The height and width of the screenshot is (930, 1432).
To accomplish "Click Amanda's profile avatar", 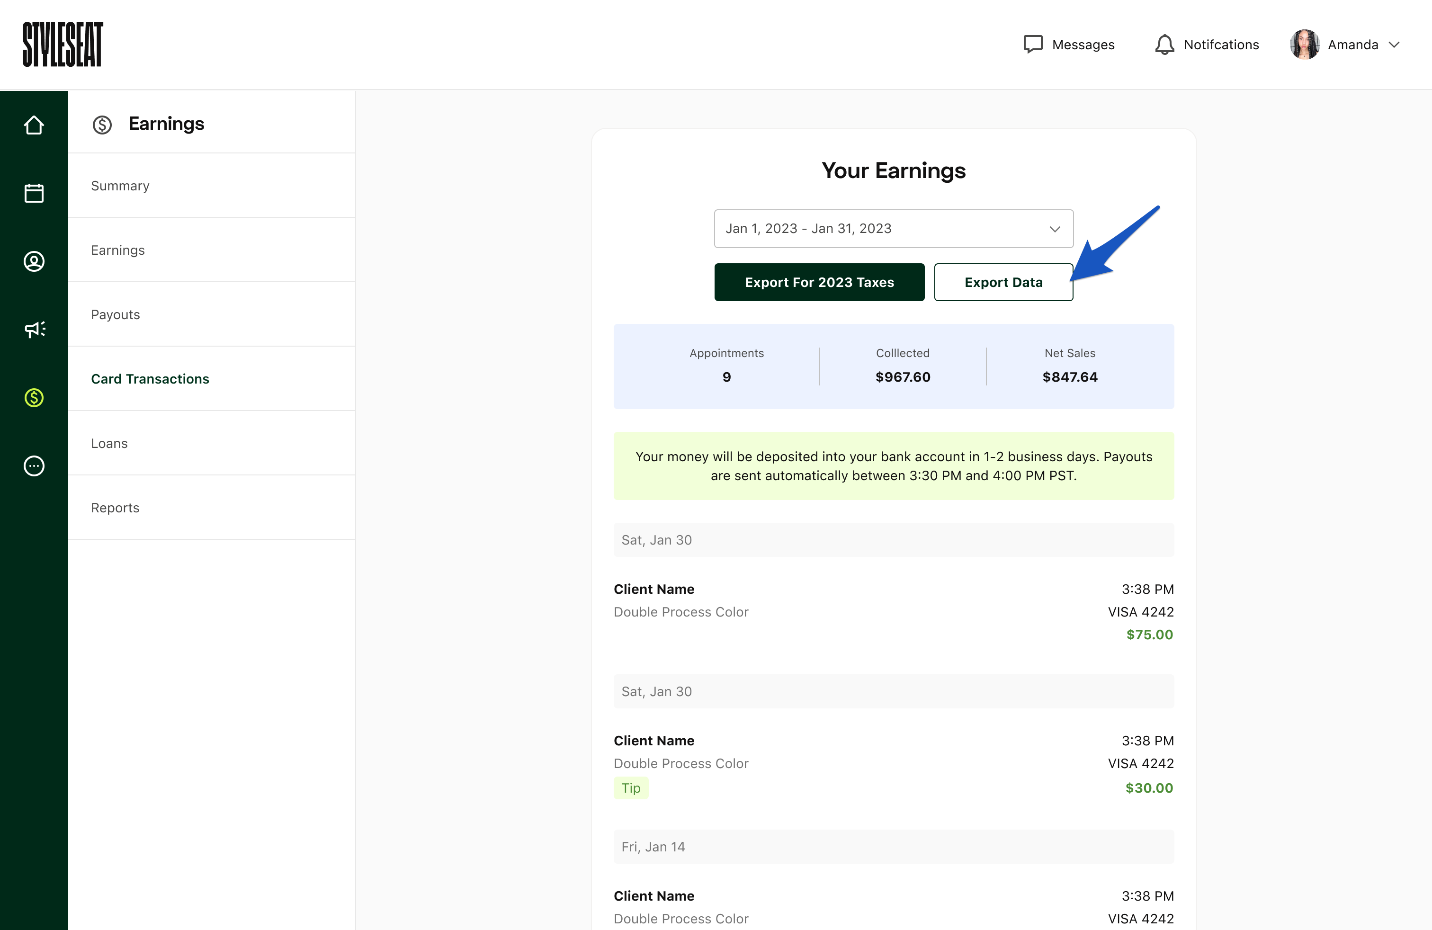I will [x=1305, y=45].
